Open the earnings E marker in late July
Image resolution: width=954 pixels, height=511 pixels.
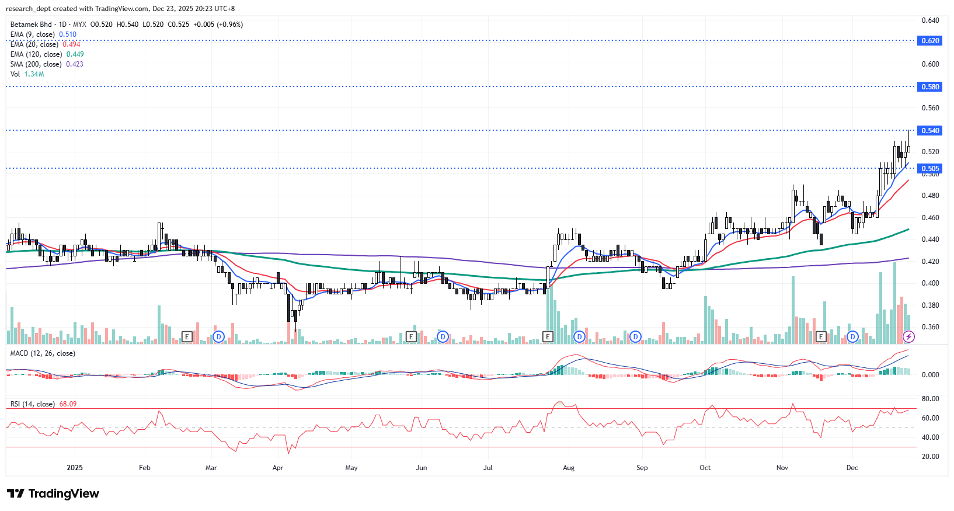[548, 336]
